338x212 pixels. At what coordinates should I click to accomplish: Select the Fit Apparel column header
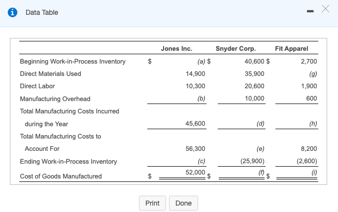coord(292,48)
